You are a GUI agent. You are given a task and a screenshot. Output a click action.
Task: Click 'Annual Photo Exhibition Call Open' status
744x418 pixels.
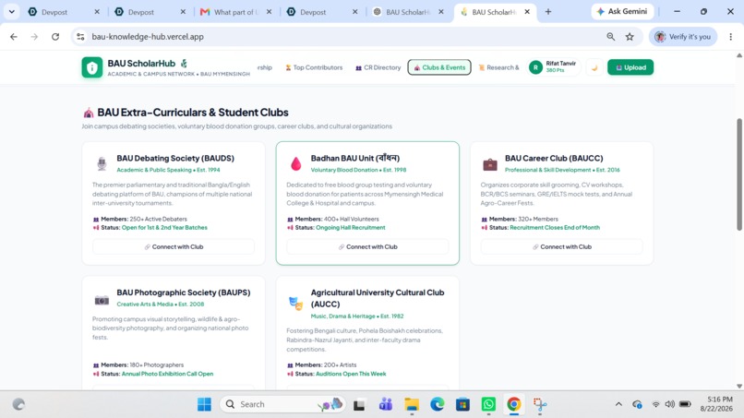pyautogui.click(x=167, y=374)
